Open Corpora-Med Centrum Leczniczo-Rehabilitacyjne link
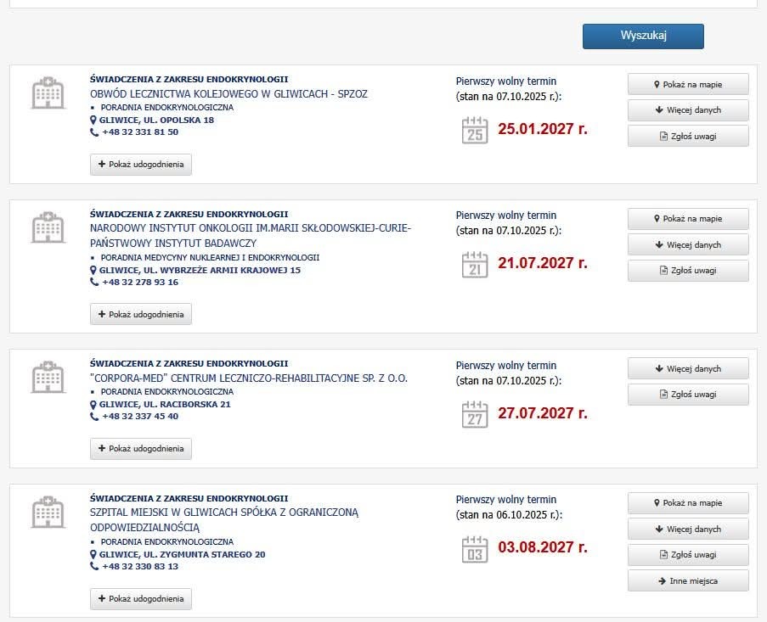 click(249, 378)
